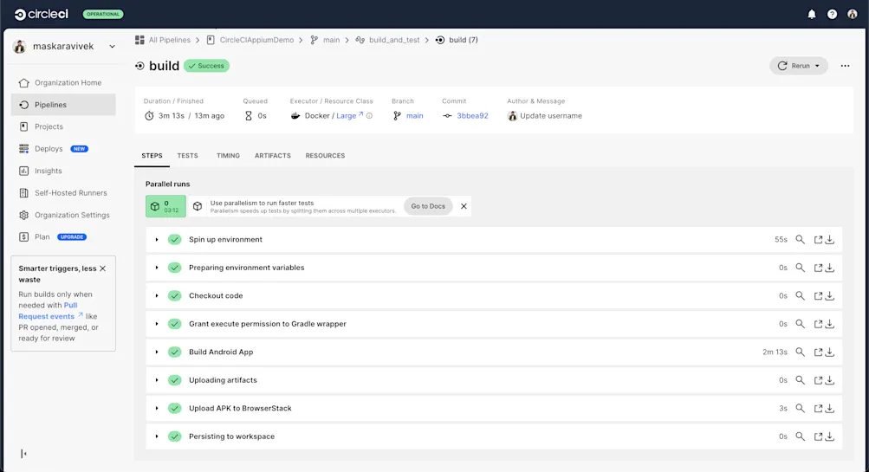
Task: Open Organization Settings in sidebar
Action: tap(63, 215)
